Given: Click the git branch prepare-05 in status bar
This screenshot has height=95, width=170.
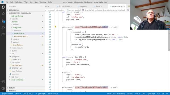Looking at the screenshot, I should [7, 94].
